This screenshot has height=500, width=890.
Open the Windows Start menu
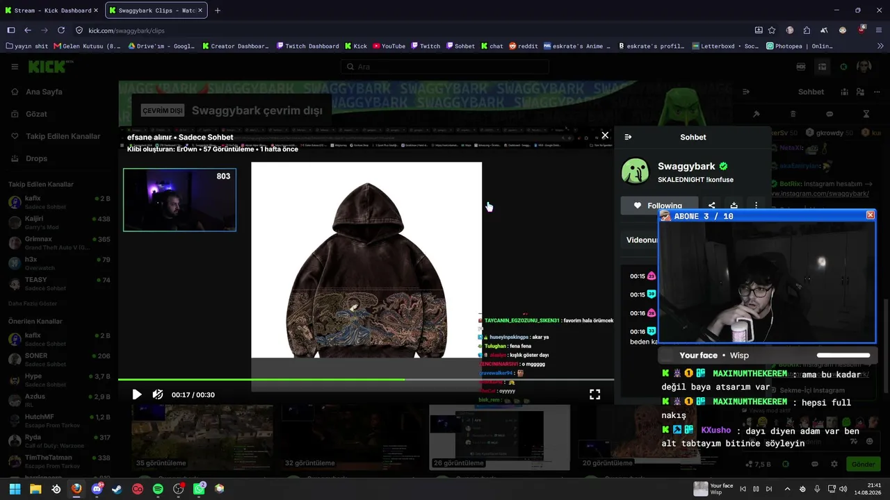pos(15,489)
